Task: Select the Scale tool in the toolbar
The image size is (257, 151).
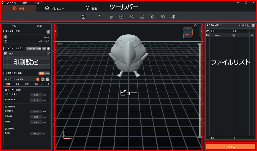Action: 121,17
